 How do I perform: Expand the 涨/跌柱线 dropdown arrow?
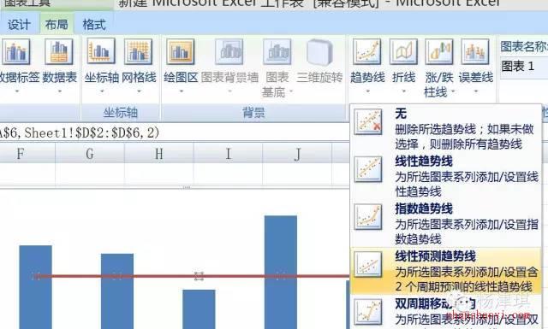[x=453, y=91]
